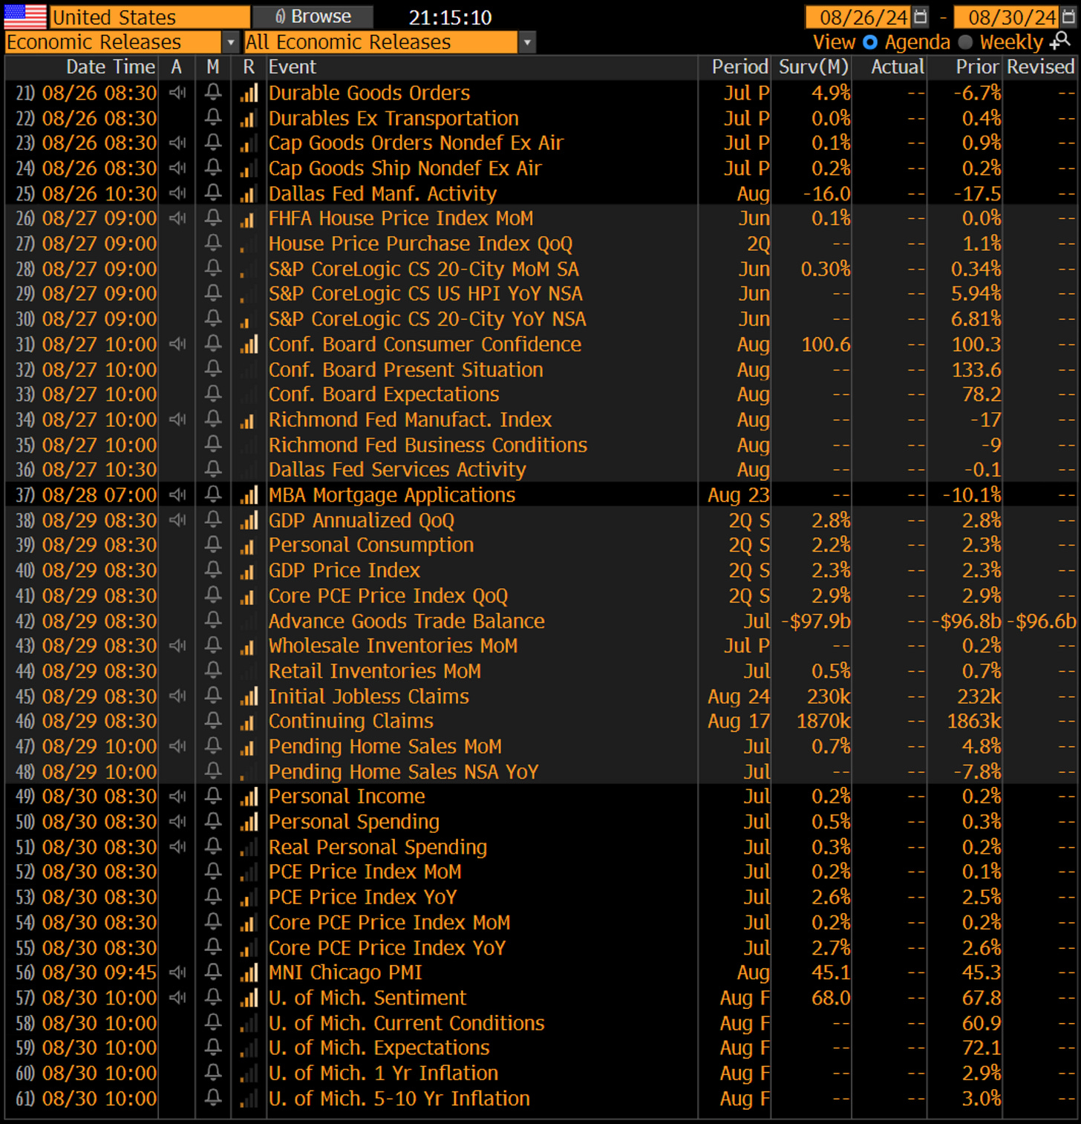Sort by the Date Time column header
This screenshot has width=1081, height=1124.
pyautogui.click(x=111, y=67)
